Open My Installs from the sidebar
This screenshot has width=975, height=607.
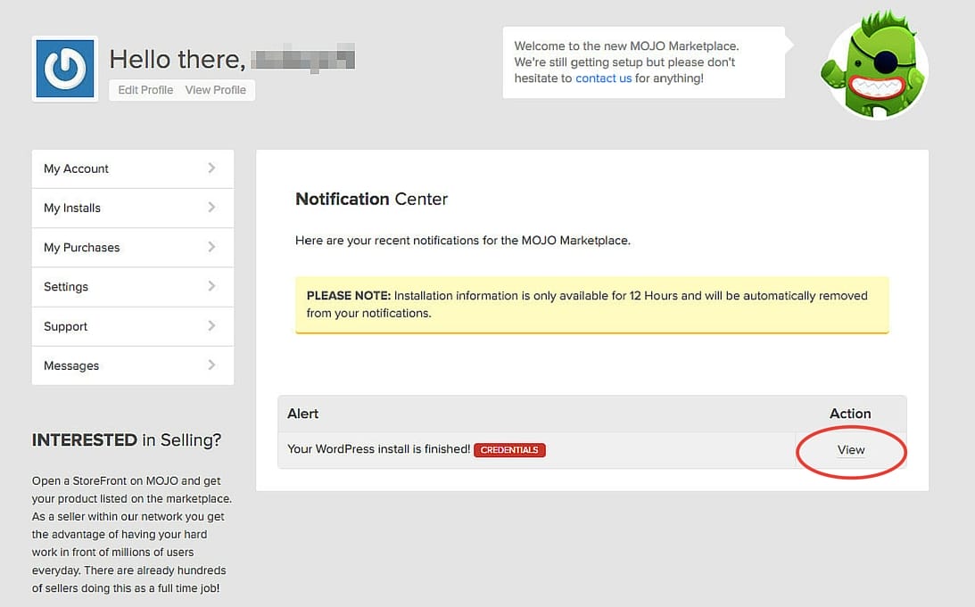point(72,208)
